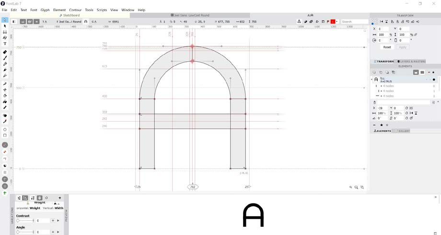
Task: Click the Reset button in Transform panel
Action: coord(387,47)
